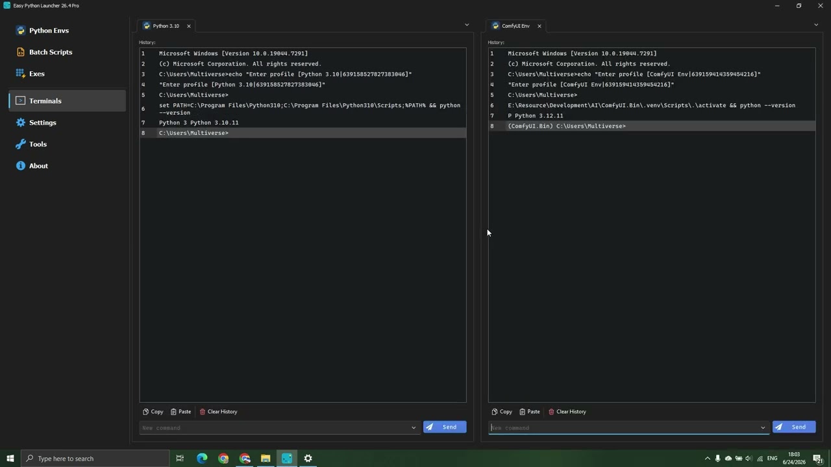The image size is (831, 467).
Task: Click the Python Envs snake icon
Action: [20, 30]
